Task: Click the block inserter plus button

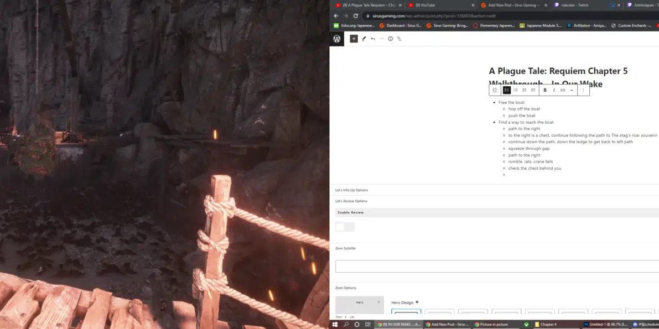Action: click(354, 39)
